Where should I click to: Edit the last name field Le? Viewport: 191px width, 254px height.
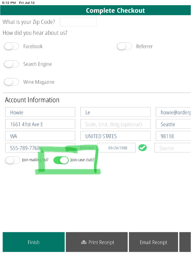point(115,112)
